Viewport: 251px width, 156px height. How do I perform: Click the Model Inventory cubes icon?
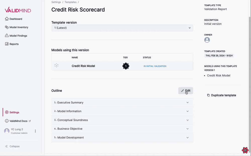click(x=7, y=27)
